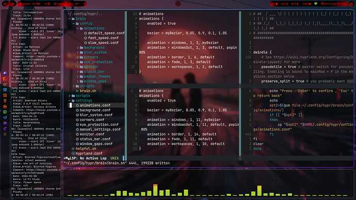Select animations.conf under settings
Viewport: 356px width, 200px height.
tap(95, 105)
